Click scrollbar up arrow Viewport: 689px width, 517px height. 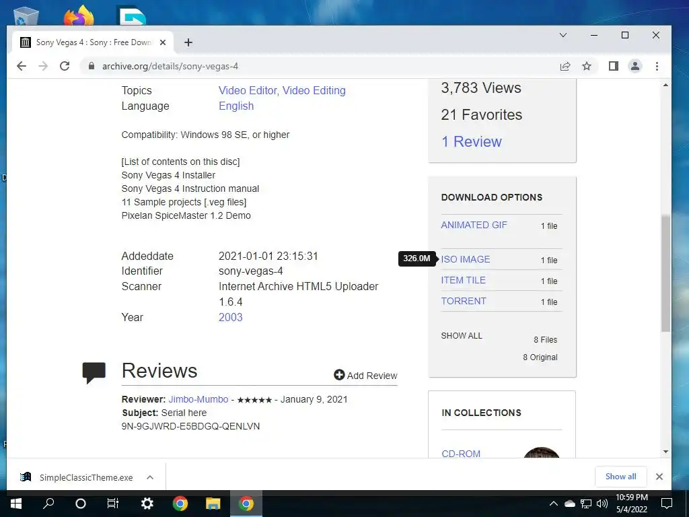665,85
